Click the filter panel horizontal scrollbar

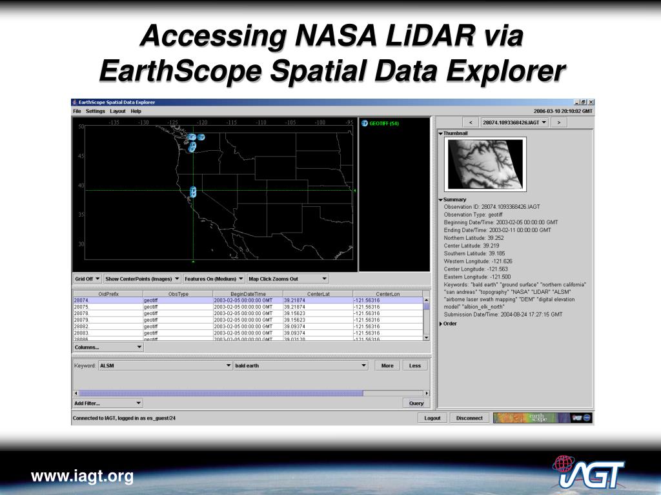click(221, 393)
